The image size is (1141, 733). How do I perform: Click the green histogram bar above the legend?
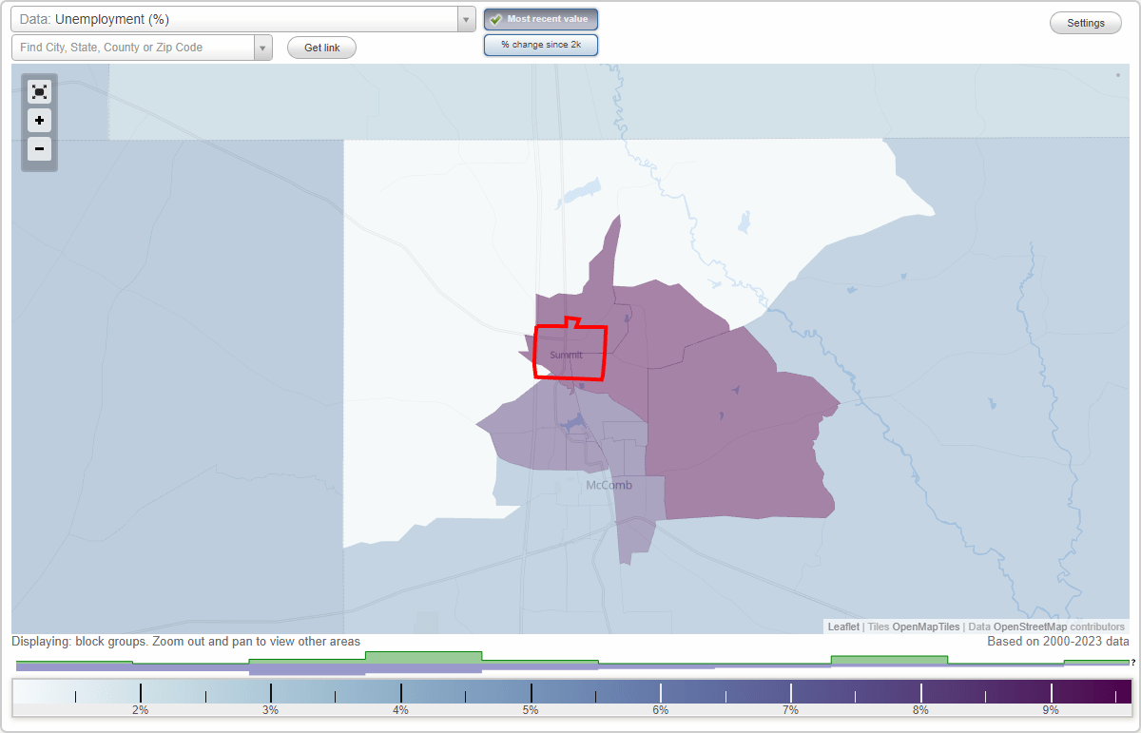[x=424, y=657]
